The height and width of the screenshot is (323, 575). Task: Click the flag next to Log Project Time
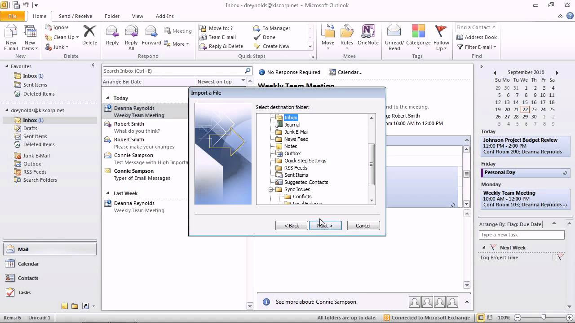[x=560, y=257]
